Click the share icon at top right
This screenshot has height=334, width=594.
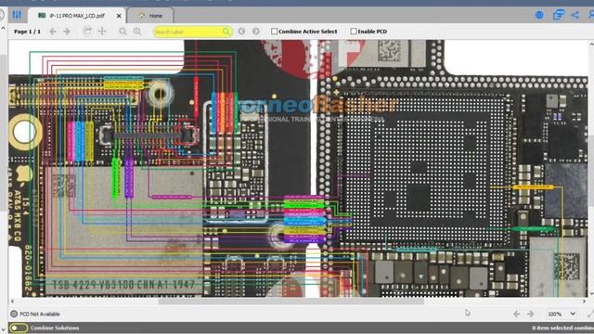pos(575,15)
